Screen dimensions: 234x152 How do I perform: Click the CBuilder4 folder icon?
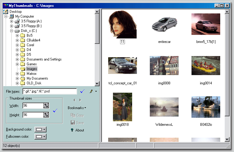23,40
